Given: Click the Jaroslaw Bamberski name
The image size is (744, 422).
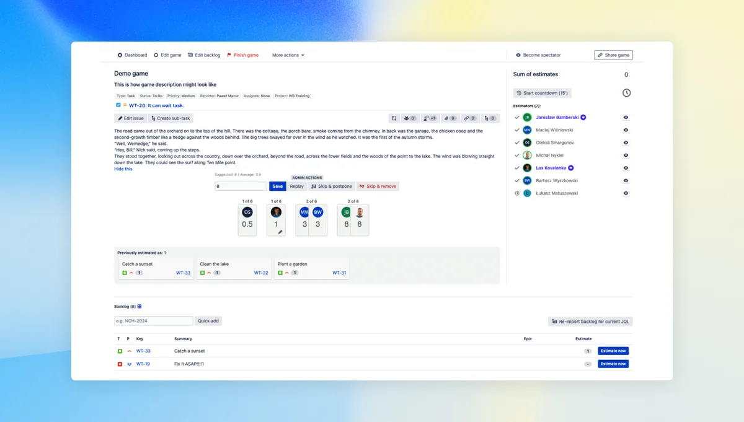Looking at the screenshot, I should 557,117.
